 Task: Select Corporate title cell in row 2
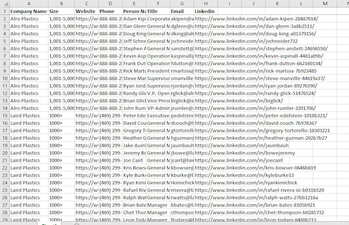point(158,19)
